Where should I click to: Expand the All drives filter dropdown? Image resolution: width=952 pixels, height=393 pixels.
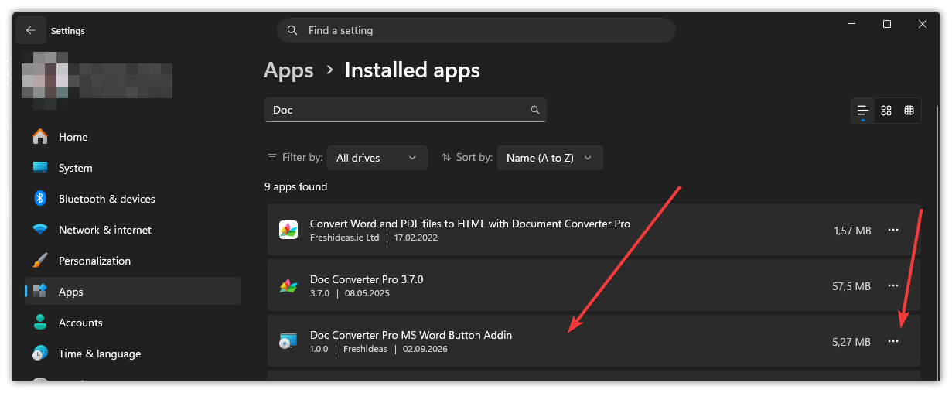tap(377, 158)
